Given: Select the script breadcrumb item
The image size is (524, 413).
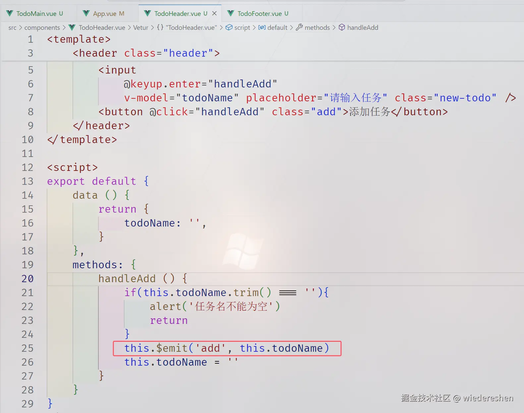Looking at the screenshot, I should pyautogui.click(x=242, y=27).
